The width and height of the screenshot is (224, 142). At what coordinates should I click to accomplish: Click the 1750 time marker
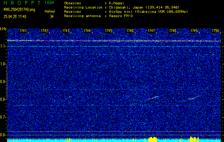[x=215, y=31]
